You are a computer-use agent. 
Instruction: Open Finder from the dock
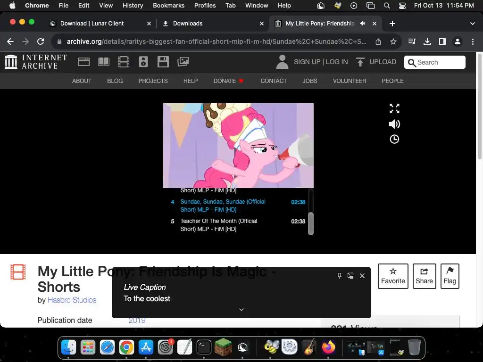(68, 347)
